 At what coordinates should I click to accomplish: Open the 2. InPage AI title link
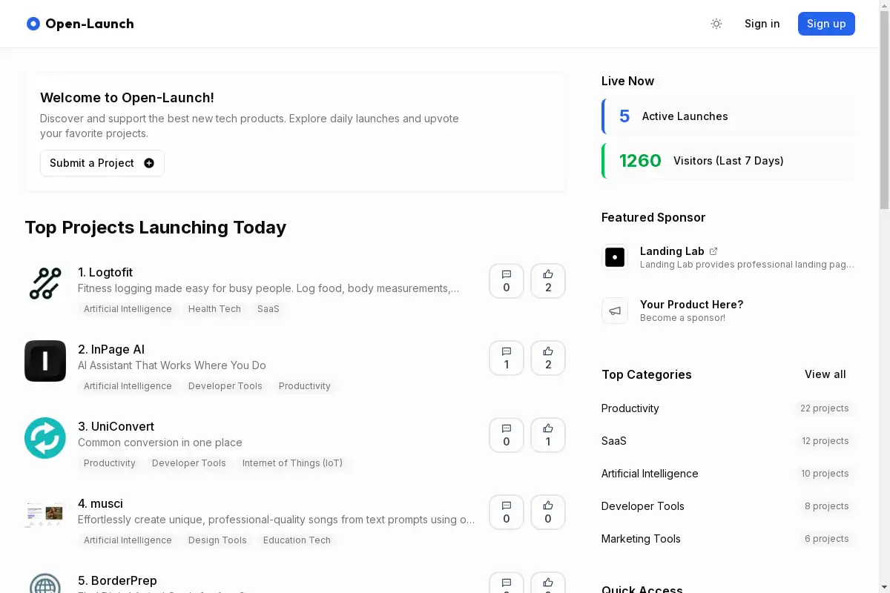(111, 349)
